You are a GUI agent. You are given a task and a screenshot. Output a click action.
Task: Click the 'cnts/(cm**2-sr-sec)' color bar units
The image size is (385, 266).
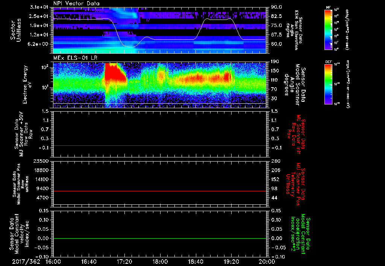(347, 29)
